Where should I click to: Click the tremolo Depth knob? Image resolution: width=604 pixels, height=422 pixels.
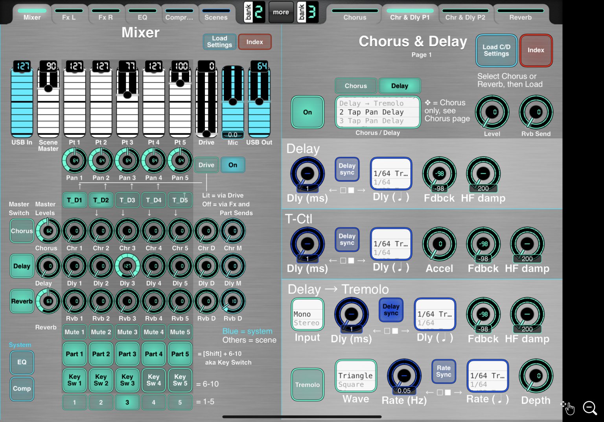pos(536,376)
